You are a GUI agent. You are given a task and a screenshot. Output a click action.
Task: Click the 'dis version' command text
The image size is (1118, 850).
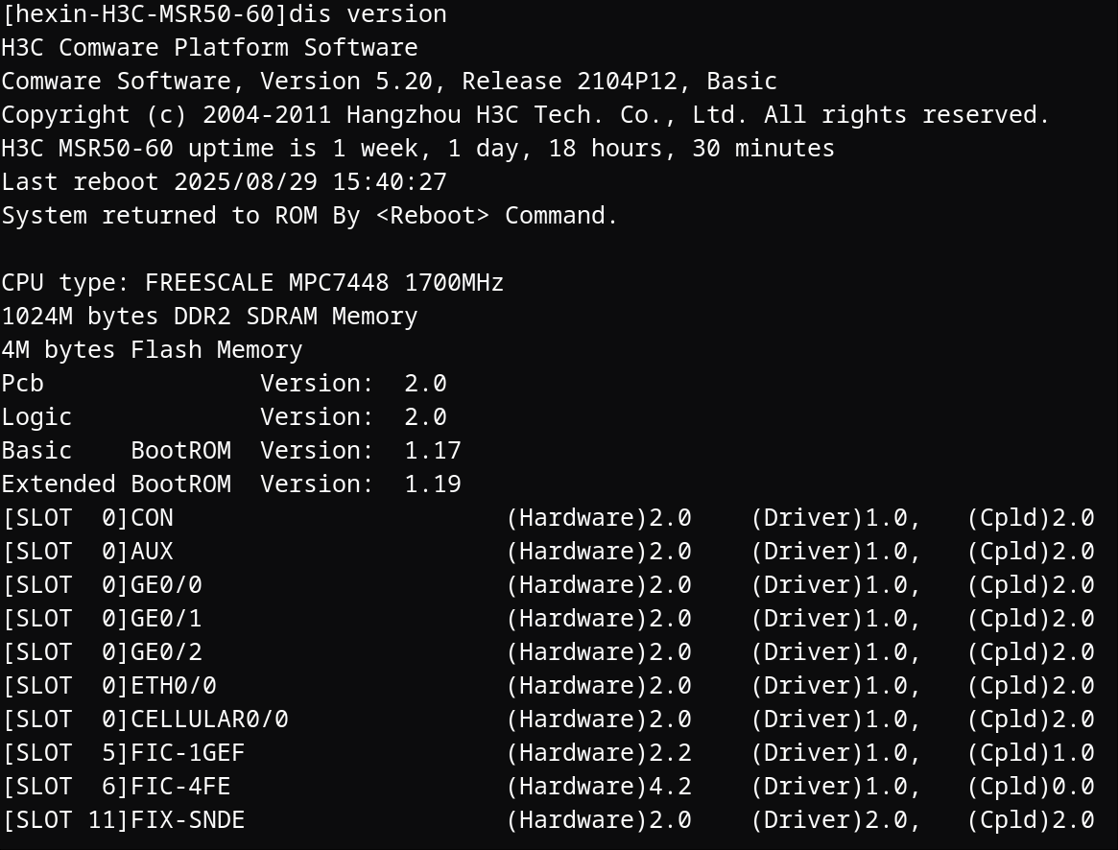tap(368, 13)
